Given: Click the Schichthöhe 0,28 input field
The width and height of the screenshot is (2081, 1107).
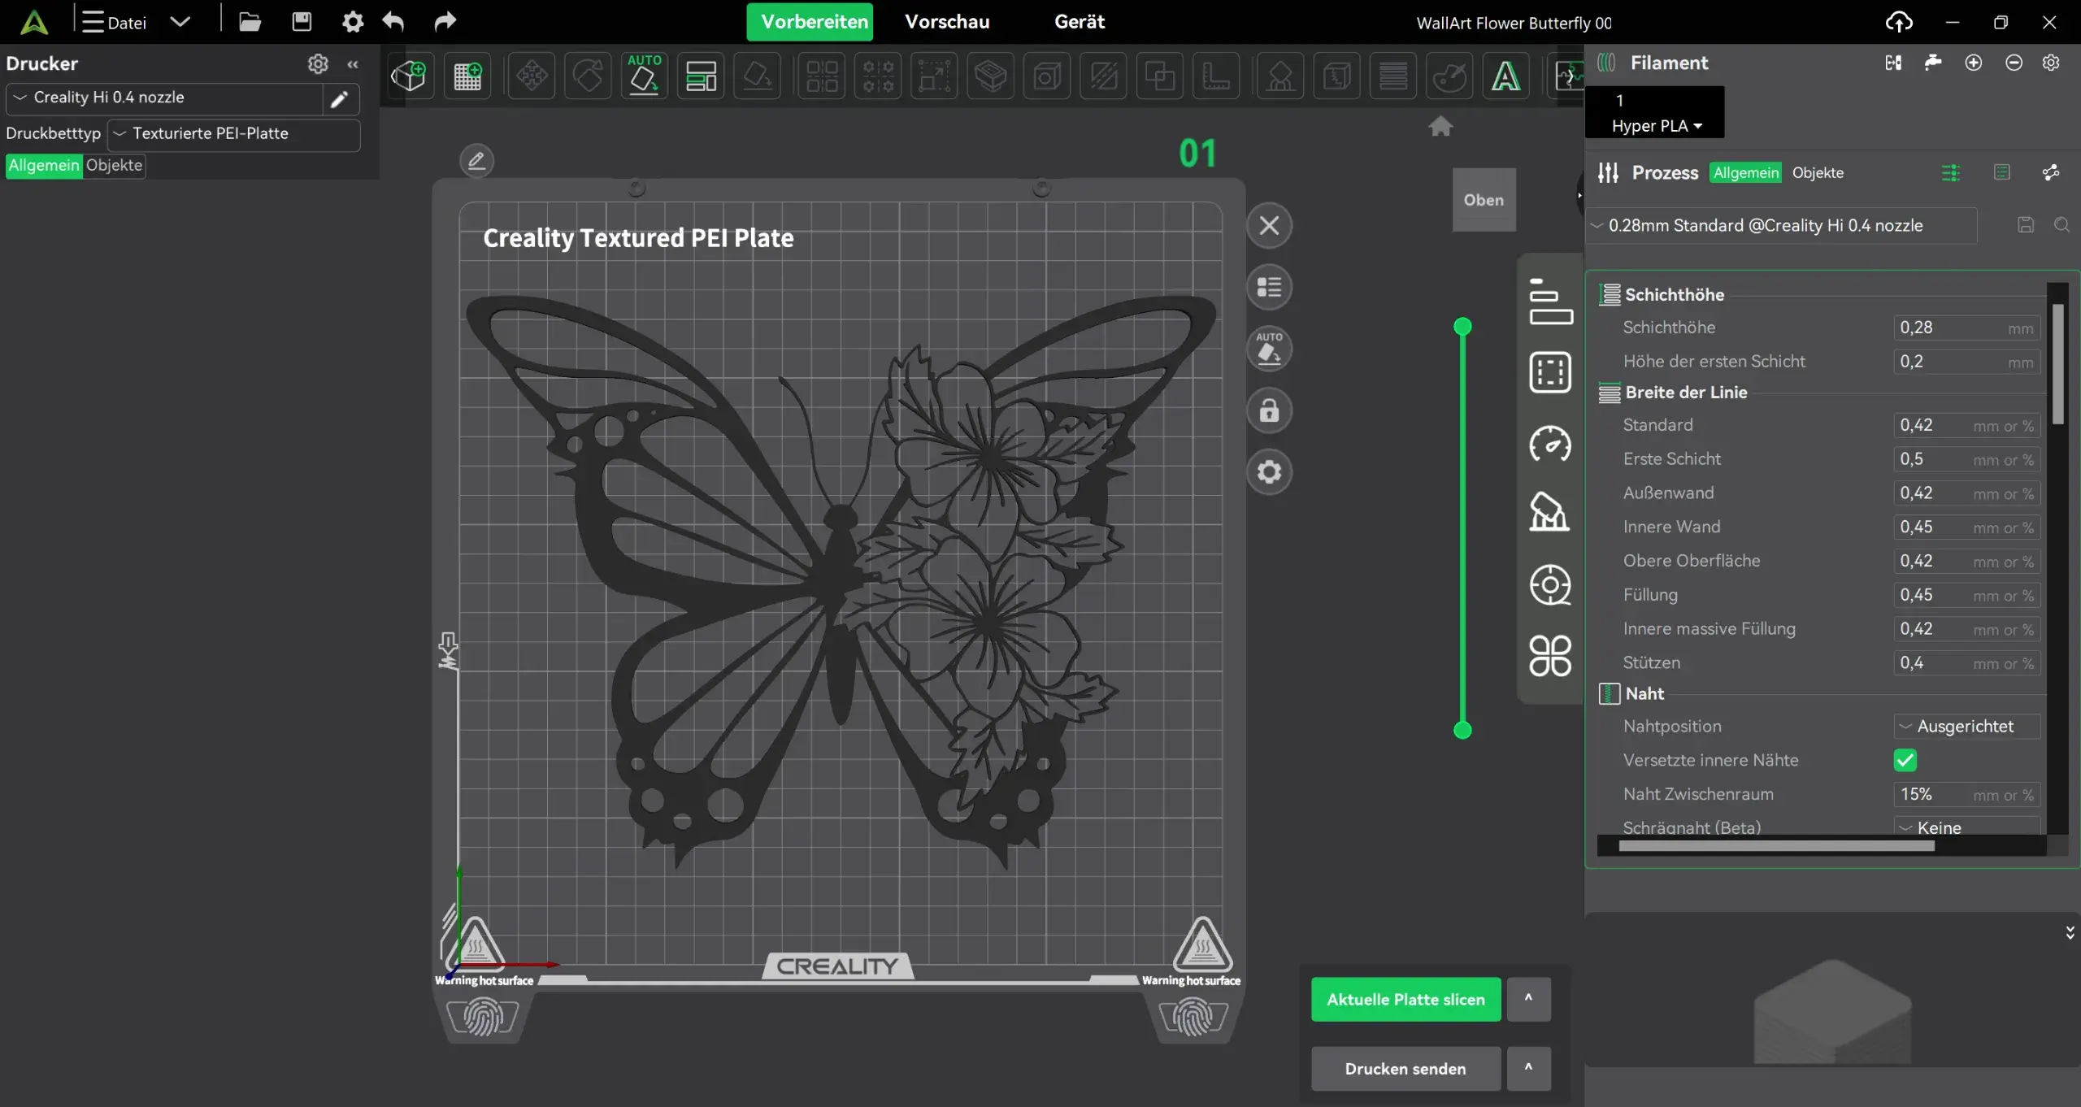Looking at the screenshot, I should click(1966, 328).
